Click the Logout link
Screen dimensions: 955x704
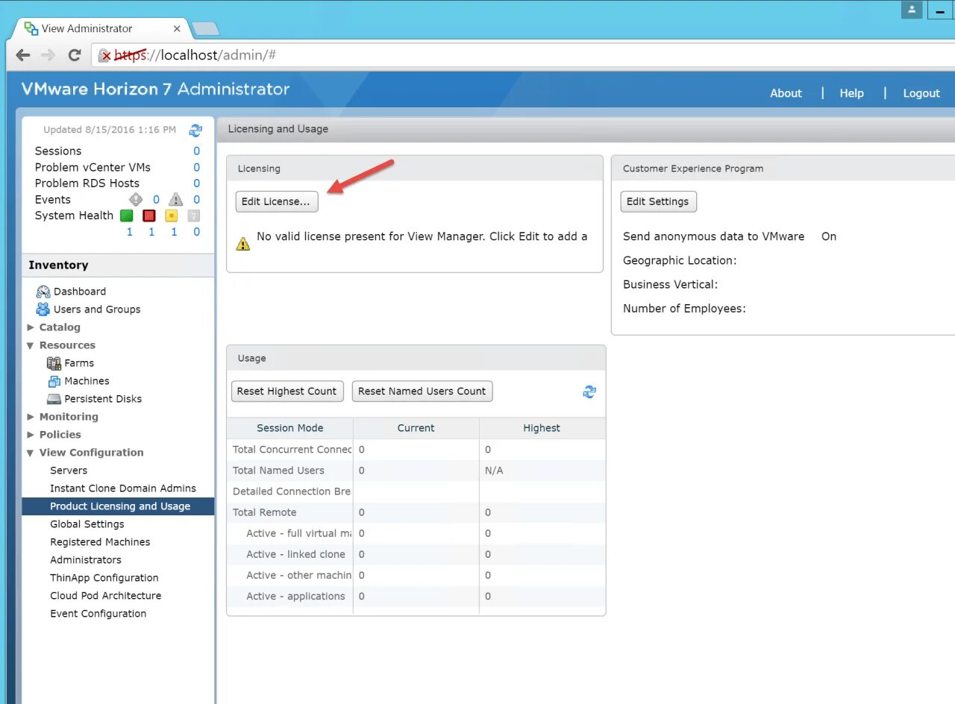coord(921,93)
